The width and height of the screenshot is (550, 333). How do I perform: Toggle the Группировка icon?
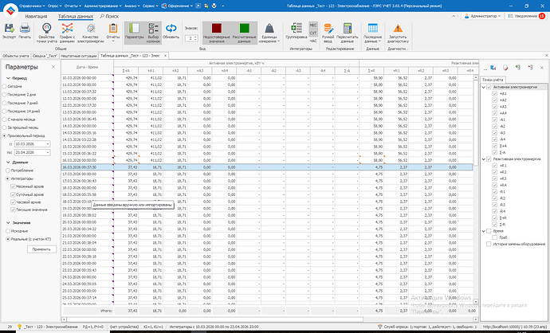pos(296,29)
